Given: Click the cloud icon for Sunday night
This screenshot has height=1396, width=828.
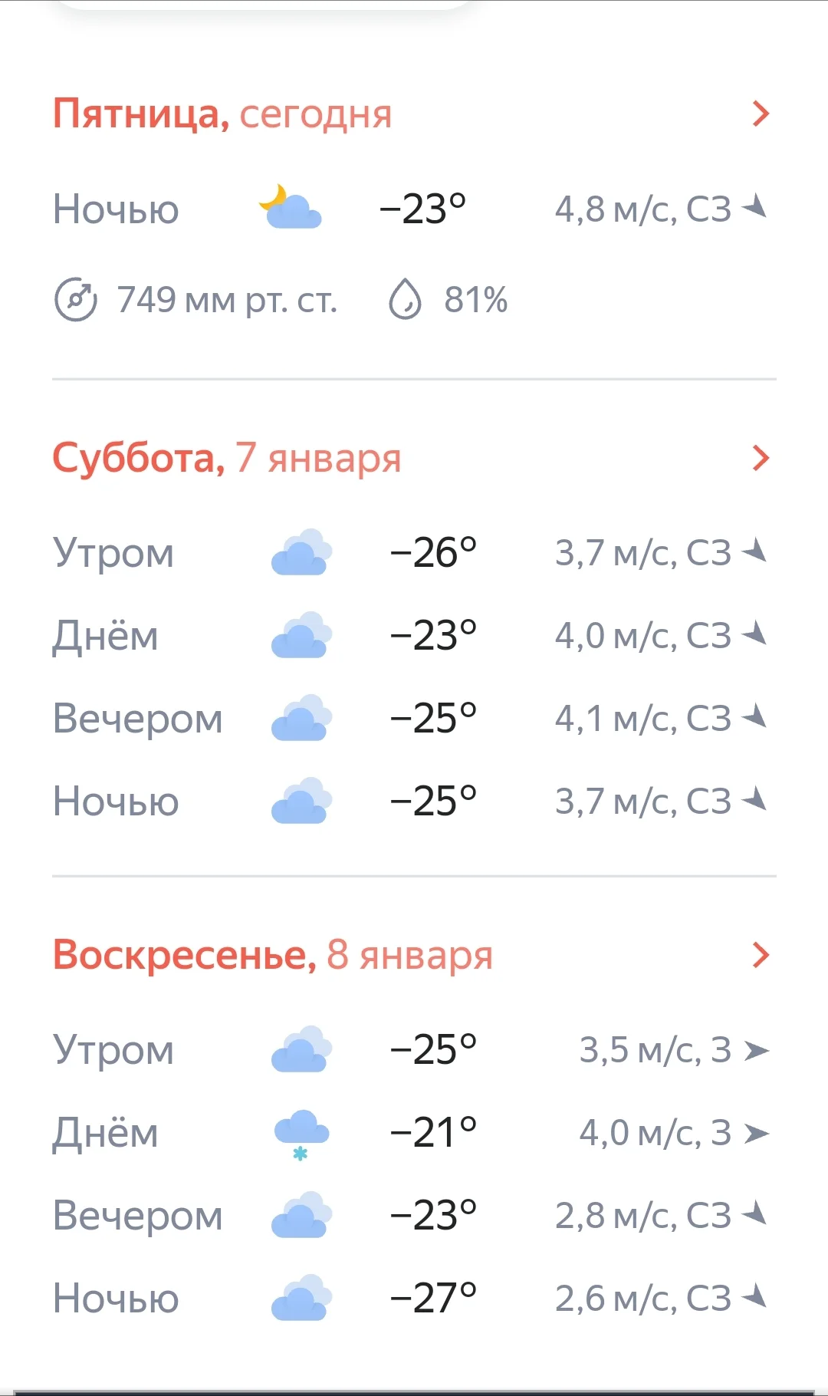Looking at the screenshot, I should click(x=301, y=1298).
